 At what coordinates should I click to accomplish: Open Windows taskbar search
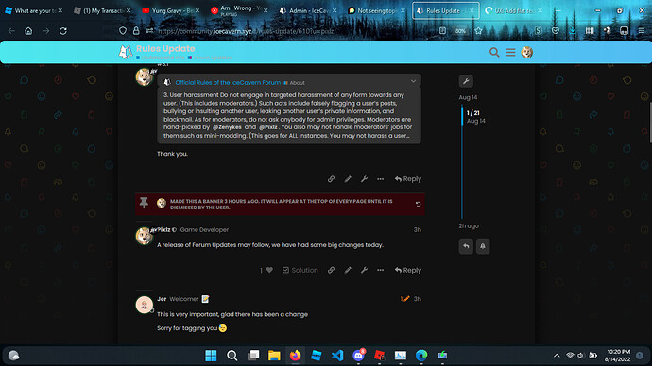(232, 356)
